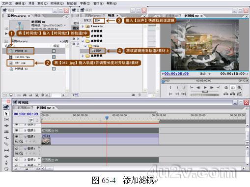This screenshot has width=250, height=187.
Task: Click timeline playhead marker on ruler
Action: pyautogui.click(x=107, y=118)
